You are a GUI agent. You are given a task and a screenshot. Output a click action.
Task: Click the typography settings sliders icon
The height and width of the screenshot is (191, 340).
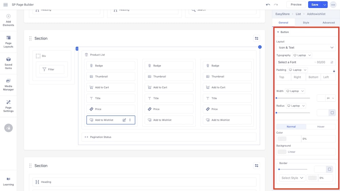pos(332,62)
